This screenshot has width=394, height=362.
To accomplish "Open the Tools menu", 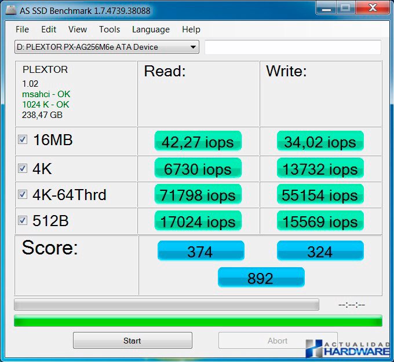I will [x=109, y=29].
